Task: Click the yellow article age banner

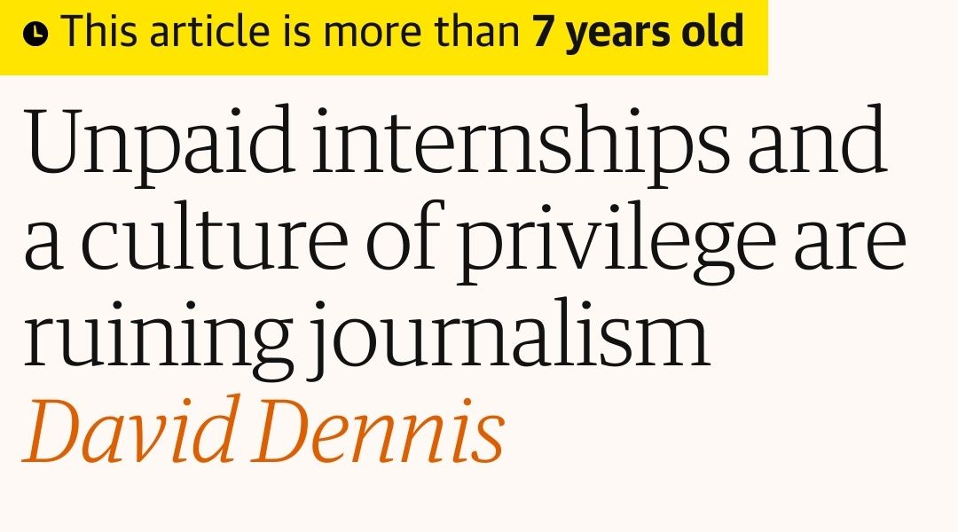Action: 384,37
